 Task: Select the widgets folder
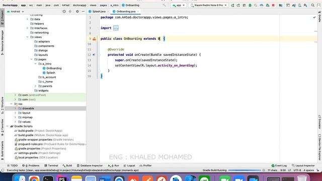point(41,90)
